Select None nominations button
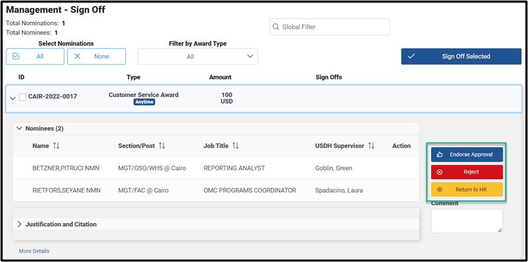Viewport: 528px width, 262px height. 96,57
